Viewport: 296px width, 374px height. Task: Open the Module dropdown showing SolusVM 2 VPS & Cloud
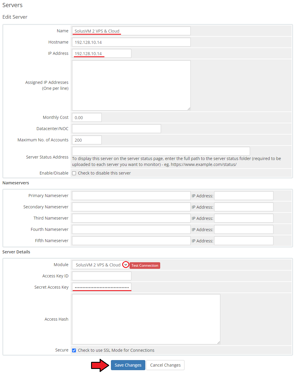tap(101, 265)
